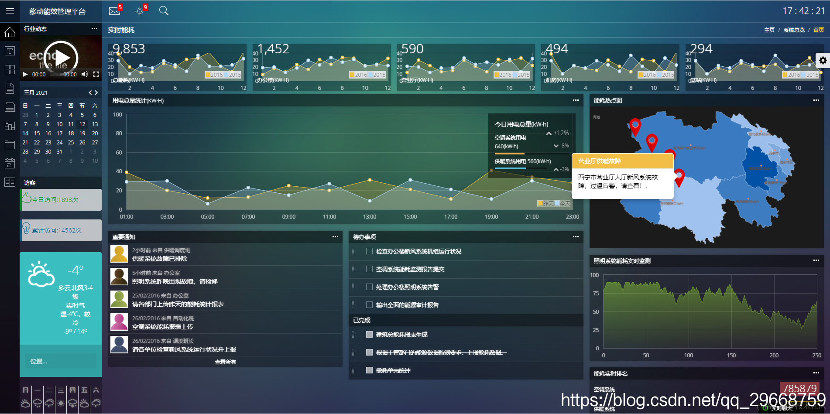830x414 pixels.
Task: Open the 今日访问:1893次 card
Action: 61,200
